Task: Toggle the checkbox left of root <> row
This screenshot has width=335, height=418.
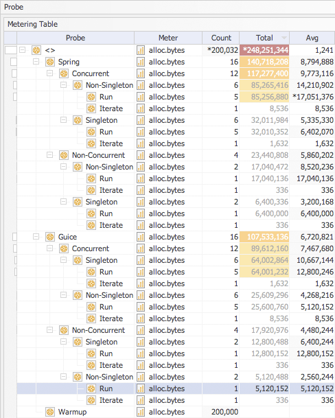Action: point(11,50)
